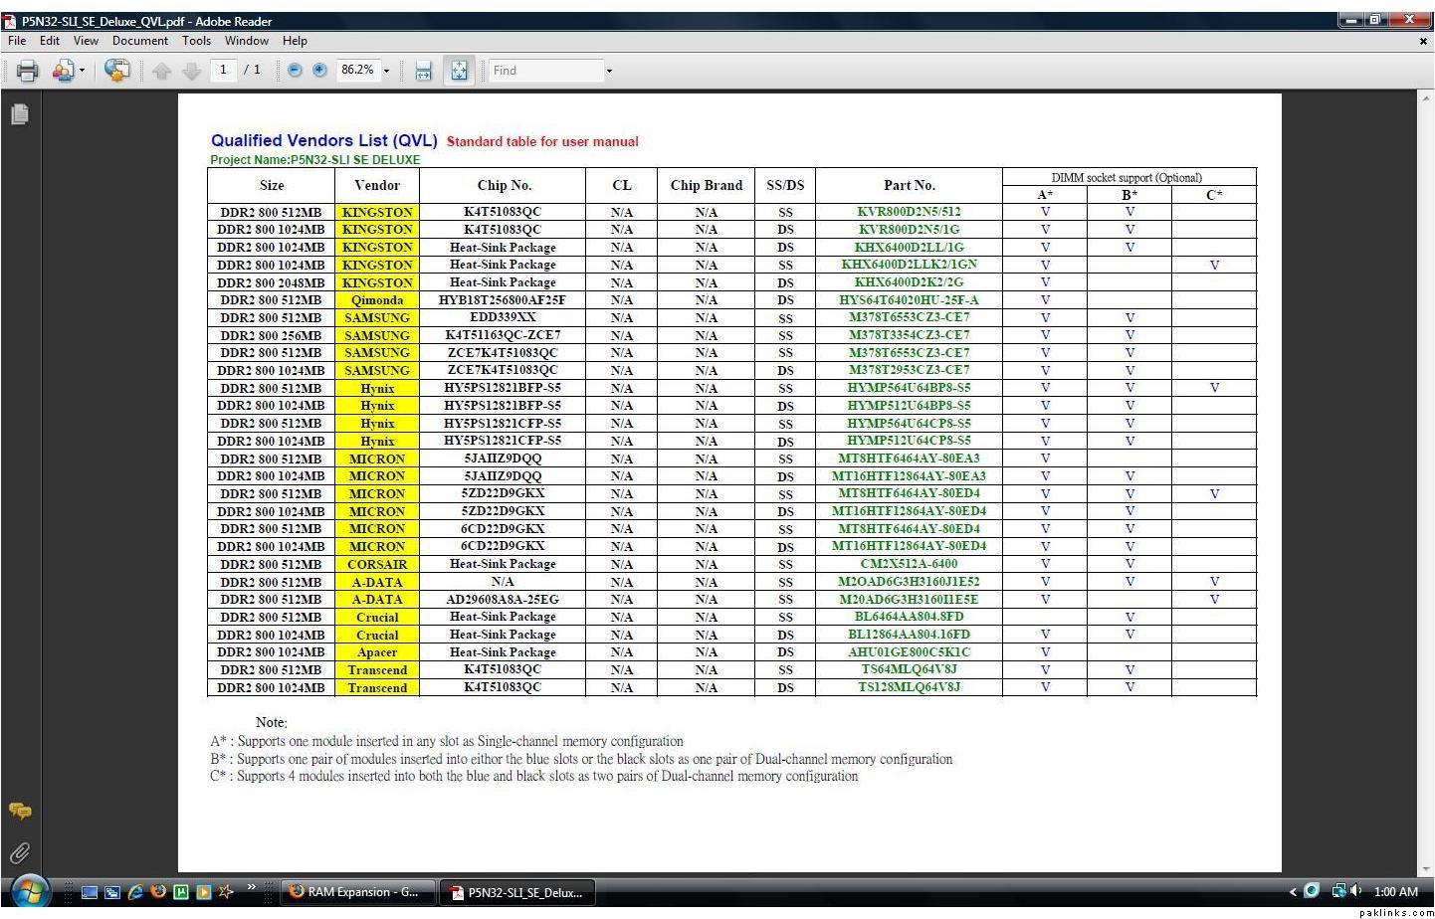Viewport: 1435px width, 919px height.
Task: Switch to RAM Expansion taskbar window
Action: pos(357,892)
